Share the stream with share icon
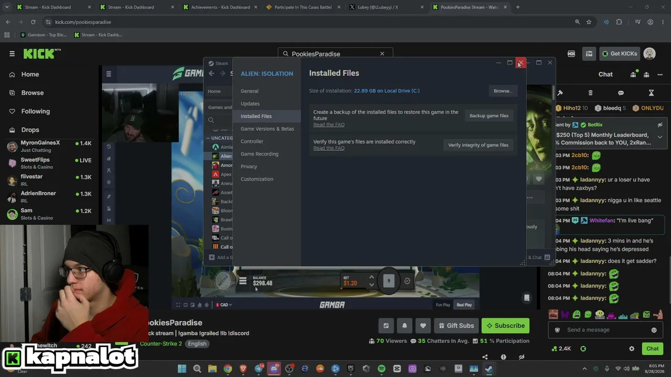671x377 pixels. point(485,357)
